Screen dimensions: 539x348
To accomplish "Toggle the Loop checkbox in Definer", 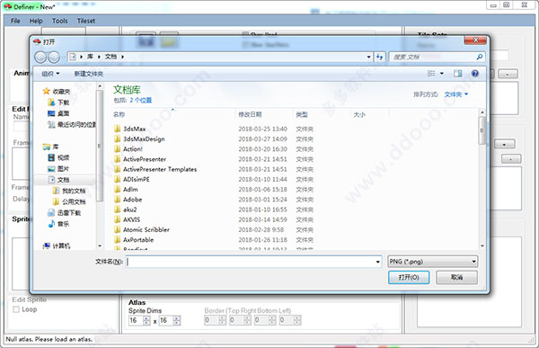I will pyautogui.click(x=16, y=309).
